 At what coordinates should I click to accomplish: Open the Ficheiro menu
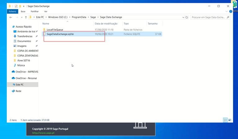[x=12, y=12]
